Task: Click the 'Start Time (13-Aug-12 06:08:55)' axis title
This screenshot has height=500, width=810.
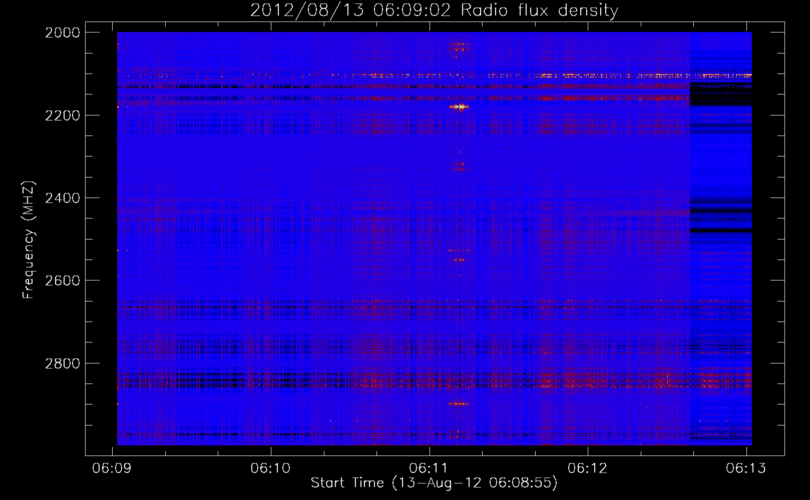Action: (x=434, y=483)
